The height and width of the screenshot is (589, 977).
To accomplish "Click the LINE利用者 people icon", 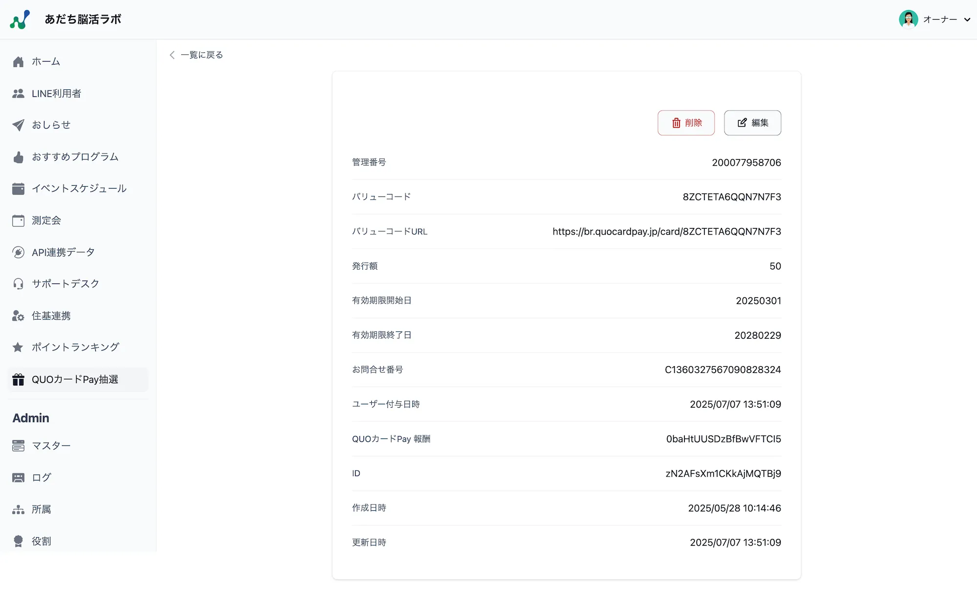I will (18, 93).
